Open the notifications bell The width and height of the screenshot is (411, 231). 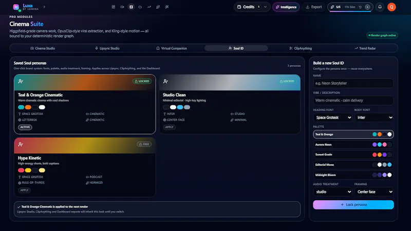pyautogui.click(x=380, y=7)
